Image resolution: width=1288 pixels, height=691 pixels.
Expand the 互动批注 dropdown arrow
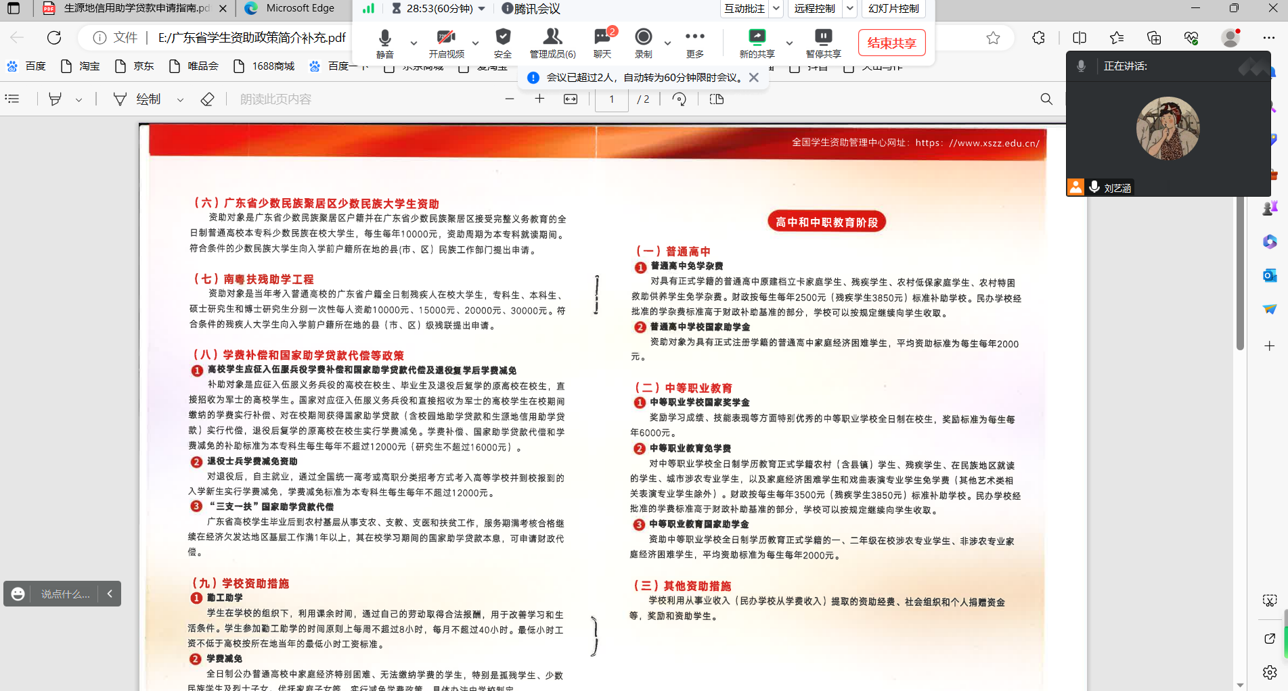[777, 9]
